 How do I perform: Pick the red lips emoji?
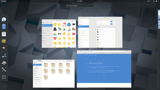[x=73, y=34]
